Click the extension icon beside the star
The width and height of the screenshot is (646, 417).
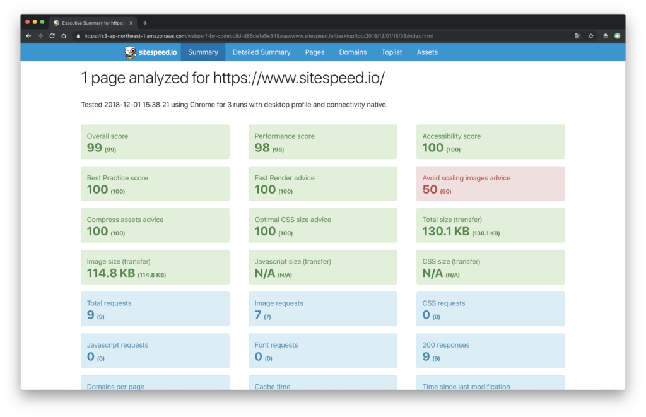[605, 36]
